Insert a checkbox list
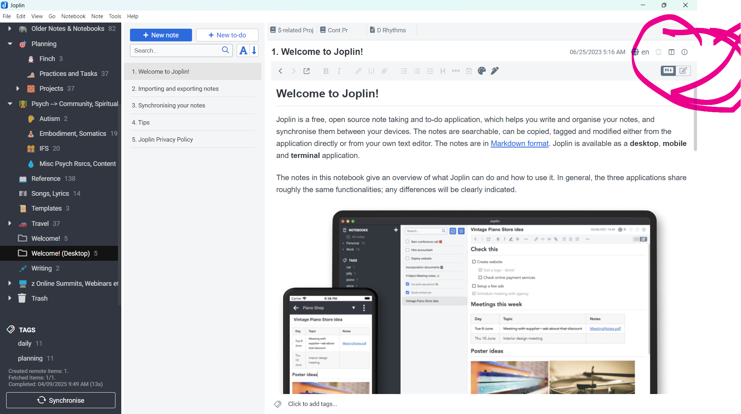Image resolution: width=741 pixels, height=414 pixels. (430, 71)
